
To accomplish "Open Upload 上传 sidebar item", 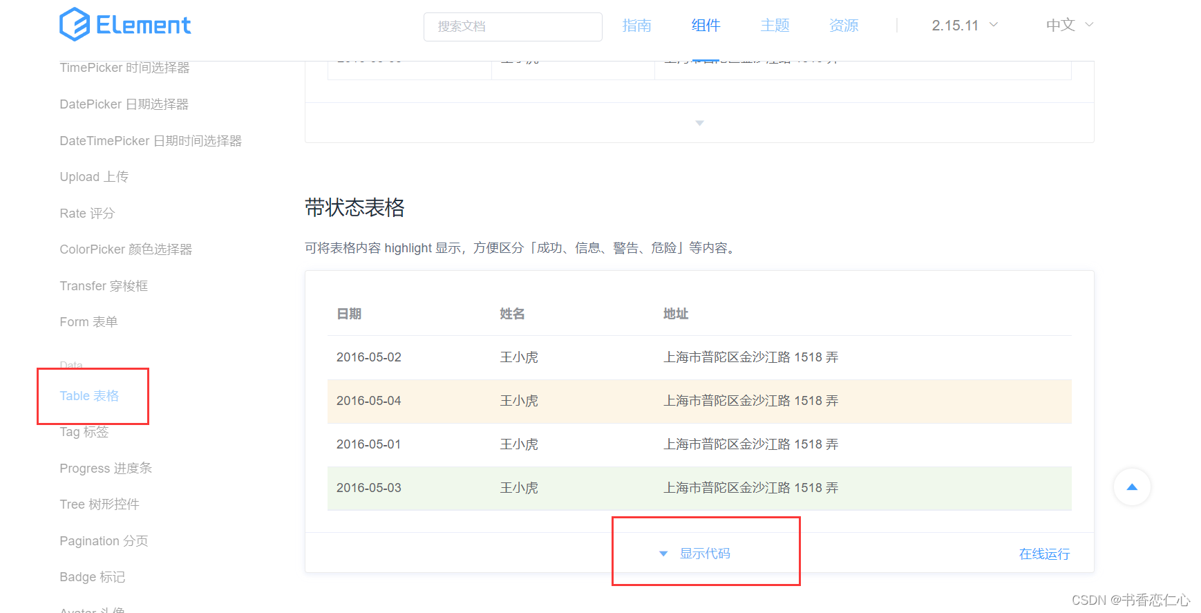I will point(94,177).
